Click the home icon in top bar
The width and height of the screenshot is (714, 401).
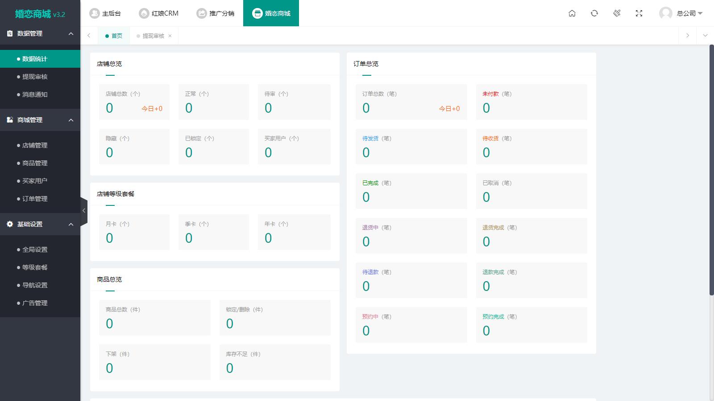(572, 13)
